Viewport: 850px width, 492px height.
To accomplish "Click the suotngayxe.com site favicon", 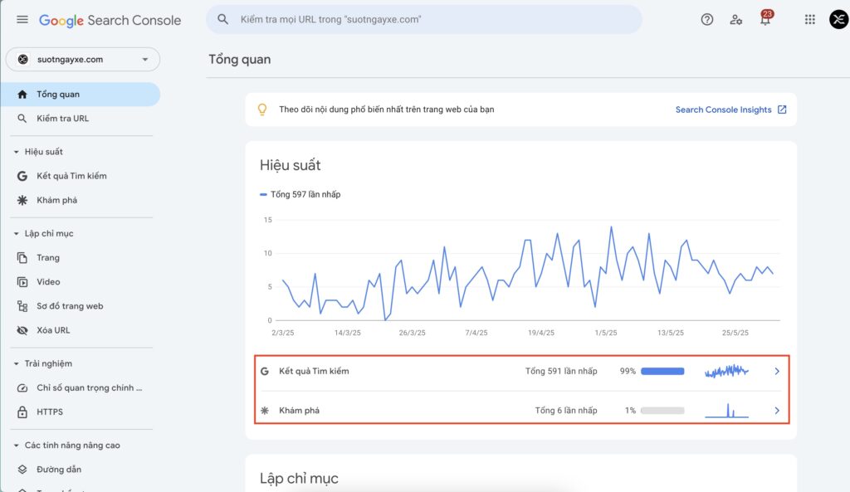I will click(x=22, y=60).
